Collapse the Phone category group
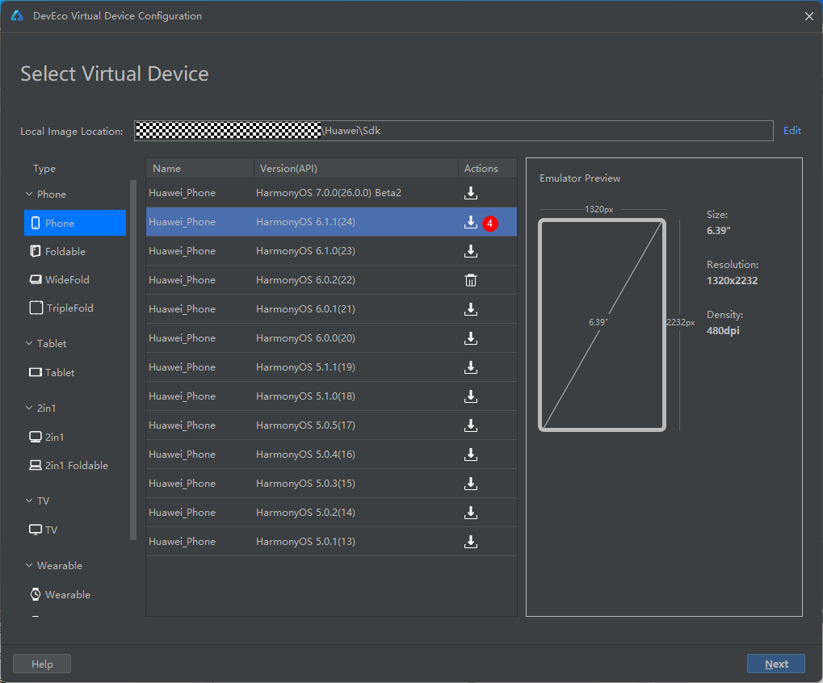823x683 pixels. (29, 194)
